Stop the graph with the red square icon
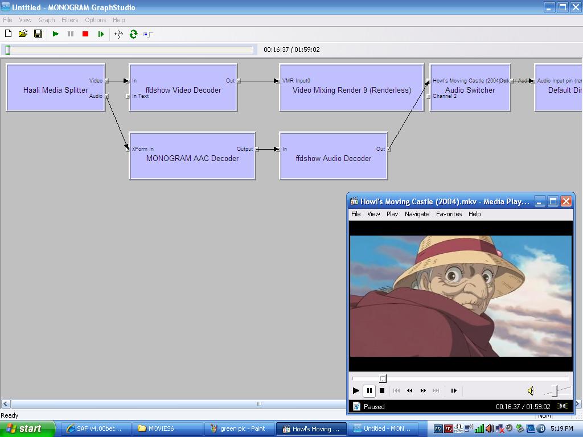 click(x=85, y=34)
